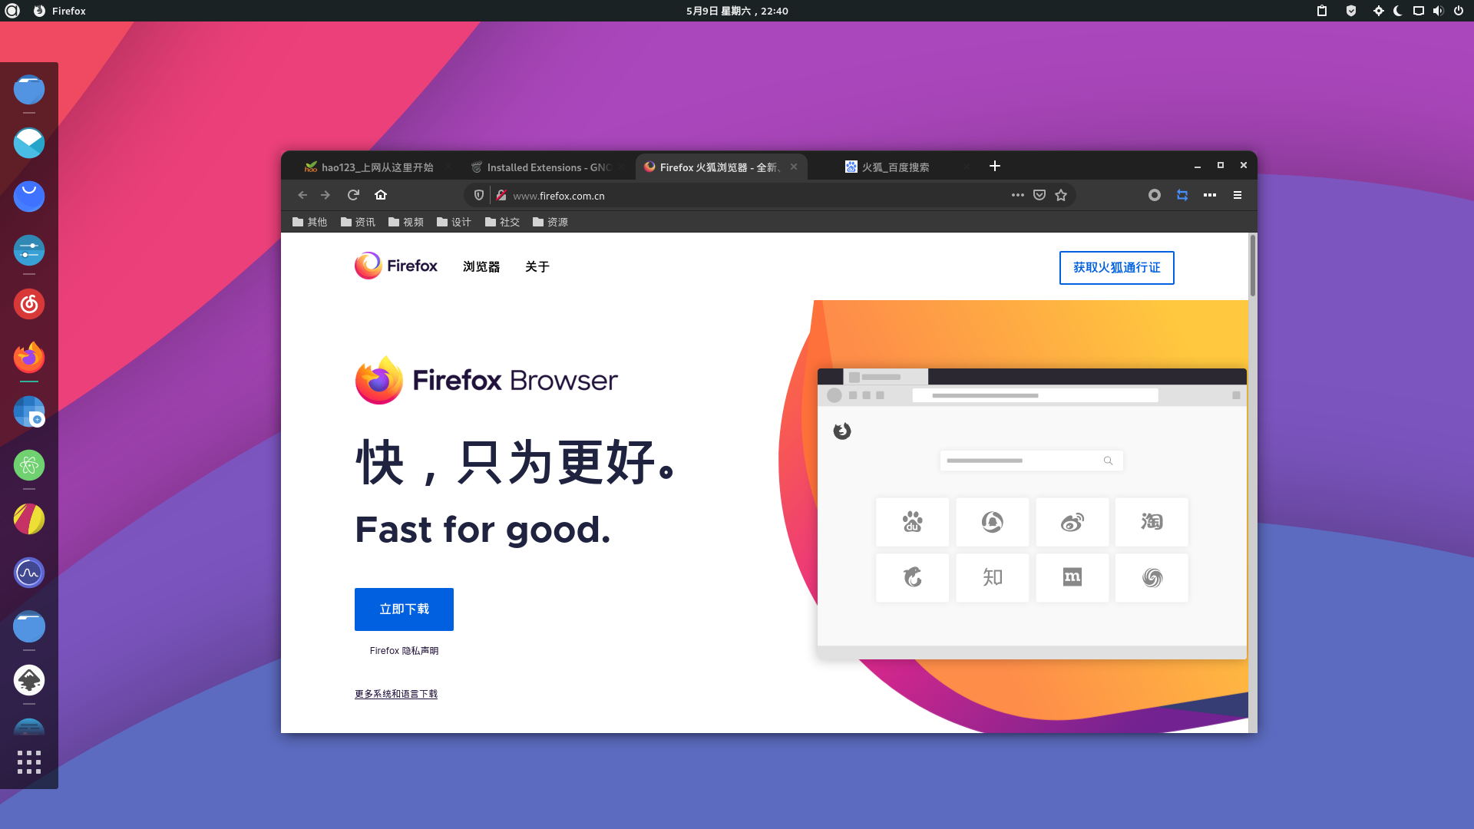Screen dimensions: 1474x829
Task: Bookmark this page using the star icon
Action: [1061, 195]
